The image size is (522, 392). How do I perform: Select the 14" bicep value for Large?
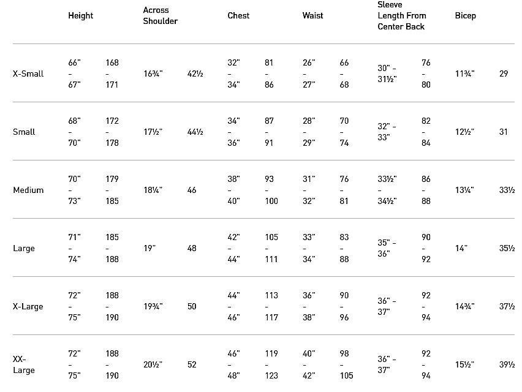point(461,248)
